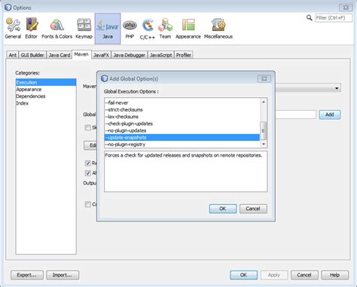Select Appearance in Categories list
357x287 pixels.
tap(46, 90)
